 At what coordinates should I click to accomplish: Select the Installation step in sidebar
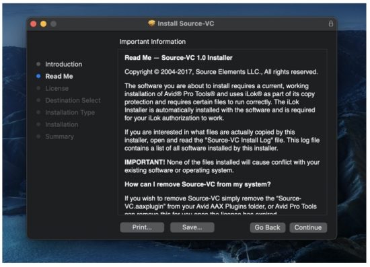coord(62,124)
